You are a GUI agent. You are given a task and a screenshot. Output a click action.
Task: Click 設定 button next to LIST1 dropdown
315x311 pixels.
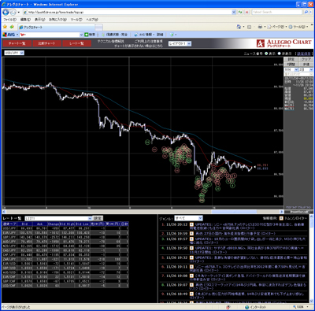[98, 218]
